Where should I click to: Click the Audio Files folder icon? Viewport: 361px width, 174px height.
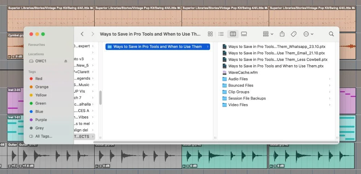(225, 79)
